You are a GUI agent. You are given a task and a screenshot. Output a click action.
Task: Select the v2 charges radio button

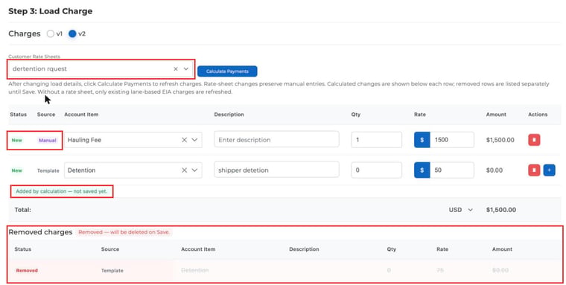[72, 33]
